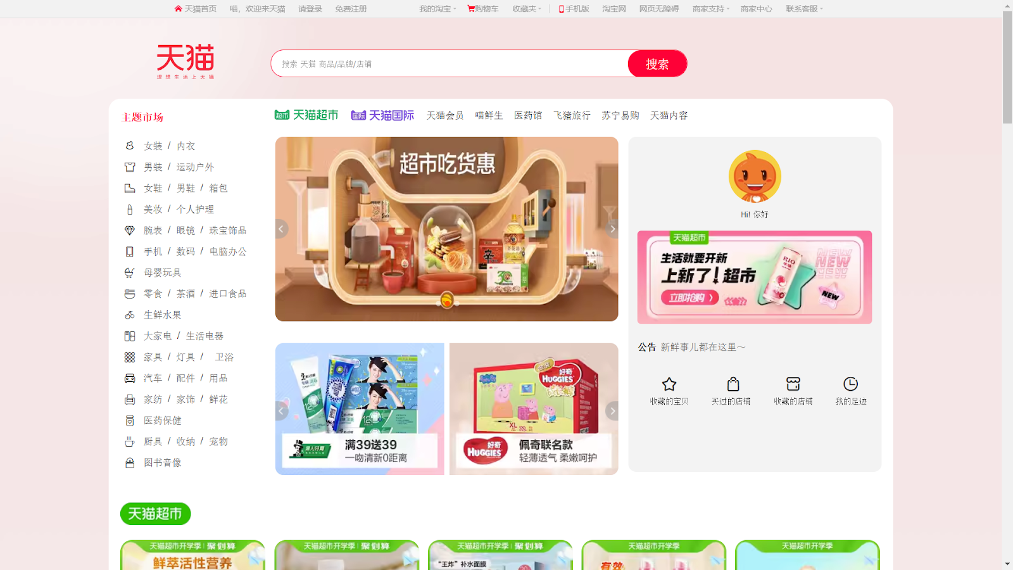Expand the 收藏夹 dropdown

click(x=527, y=9)
